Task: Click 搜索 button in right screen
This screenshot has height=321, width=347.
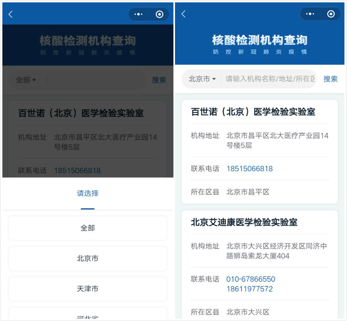Action: point(330,79)
